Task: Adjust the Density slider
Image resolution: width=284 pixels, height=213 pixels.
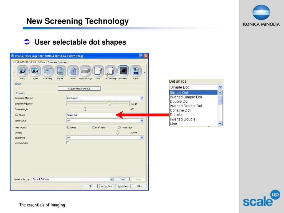Action: click(117, 133)
